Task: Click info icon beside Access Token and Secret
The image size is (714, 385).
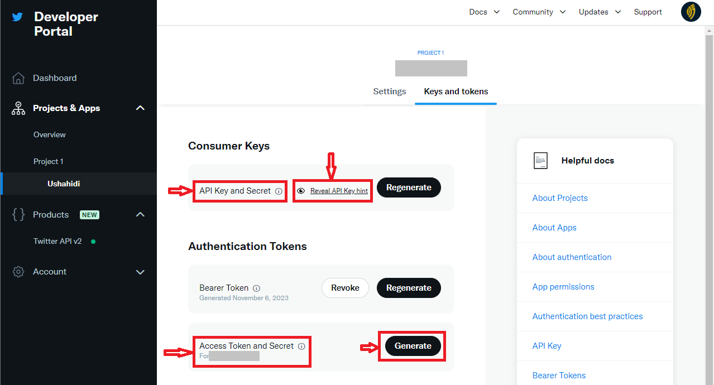Action: pos(301,346)
